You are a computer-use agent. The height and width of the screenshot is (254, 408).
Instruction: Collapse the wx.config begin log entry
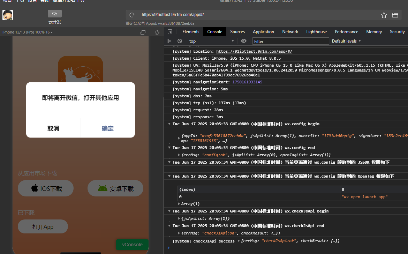(x=169, y=124)
